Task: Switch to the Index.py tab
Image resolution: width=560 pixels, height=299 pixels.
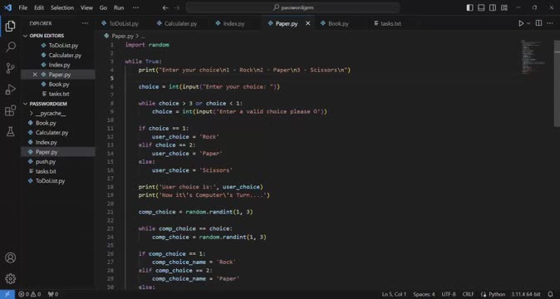Action: pos(233,23)
